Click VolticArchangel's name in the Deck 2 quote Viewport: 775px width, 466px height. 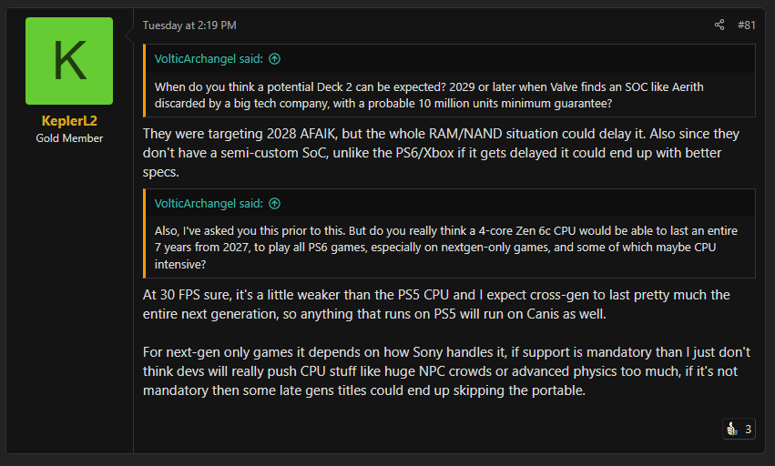[x=195, y=58]
